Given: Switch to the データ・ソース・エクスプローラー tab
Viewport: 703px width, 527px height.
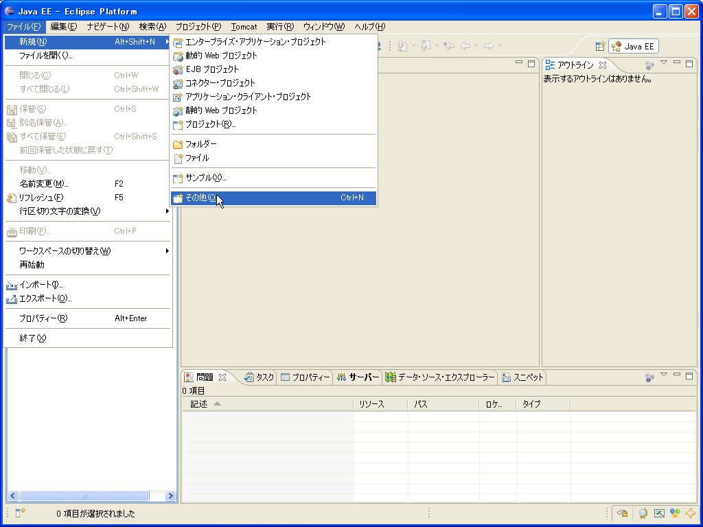Looking at the screenshot, I should coord(440,377).
